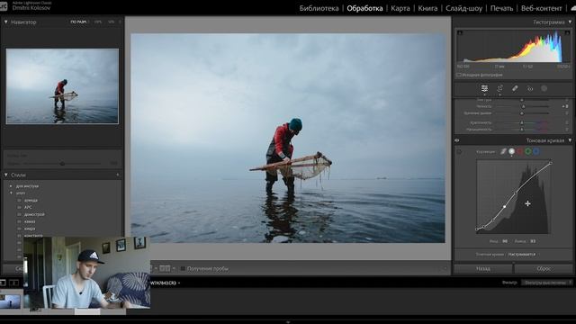The image size is (576, 324).
Task: Choose the parametric curve icon
Action: tap(503, 151)
